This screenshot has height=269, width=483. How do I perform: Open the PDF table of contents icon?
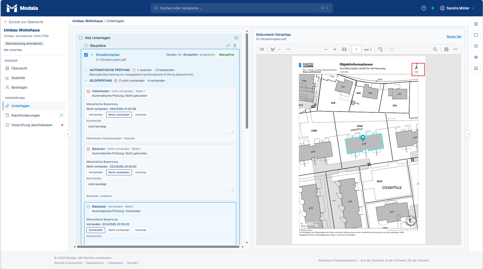click(262, 49)
